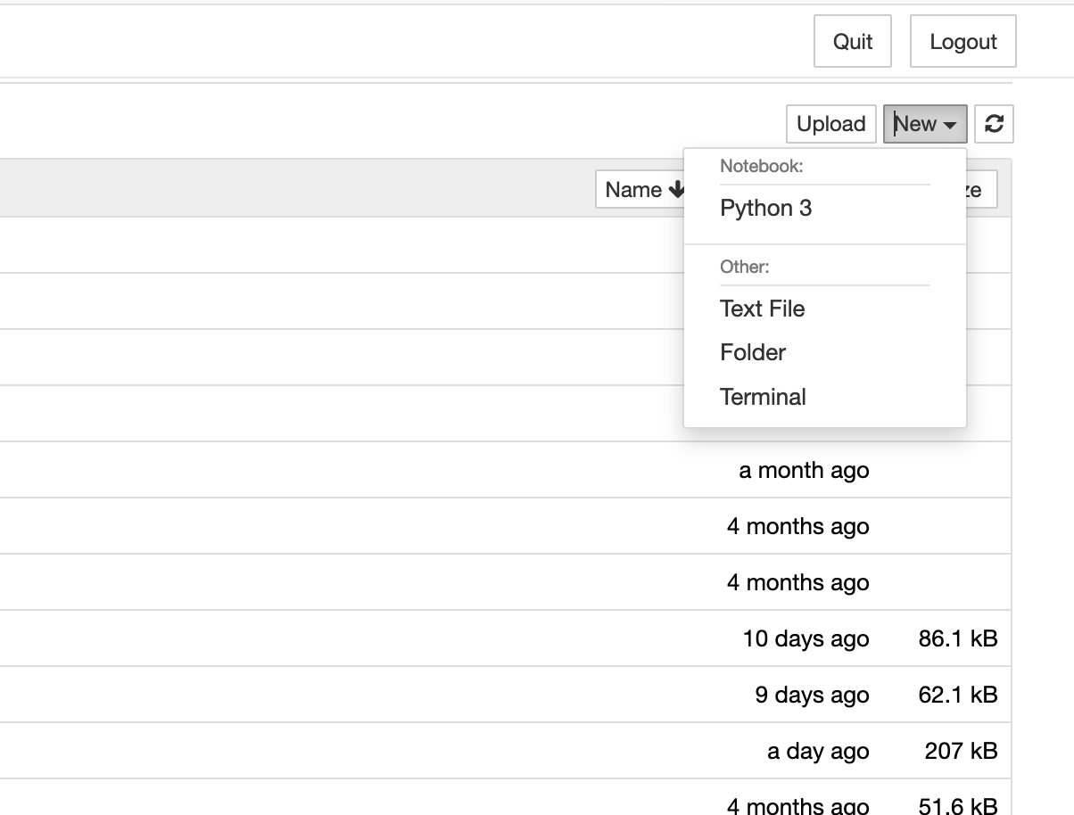The image size is (1074, 815).
Task: Open the New dropdown menu
Action: tap(924, 124)
